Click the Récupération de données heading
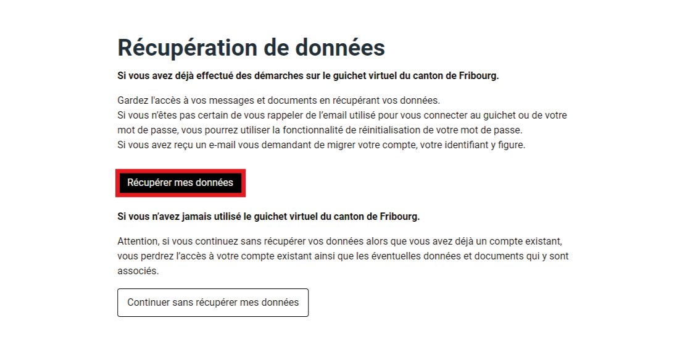This screenshot has width=685, height=357. (251, 48)
